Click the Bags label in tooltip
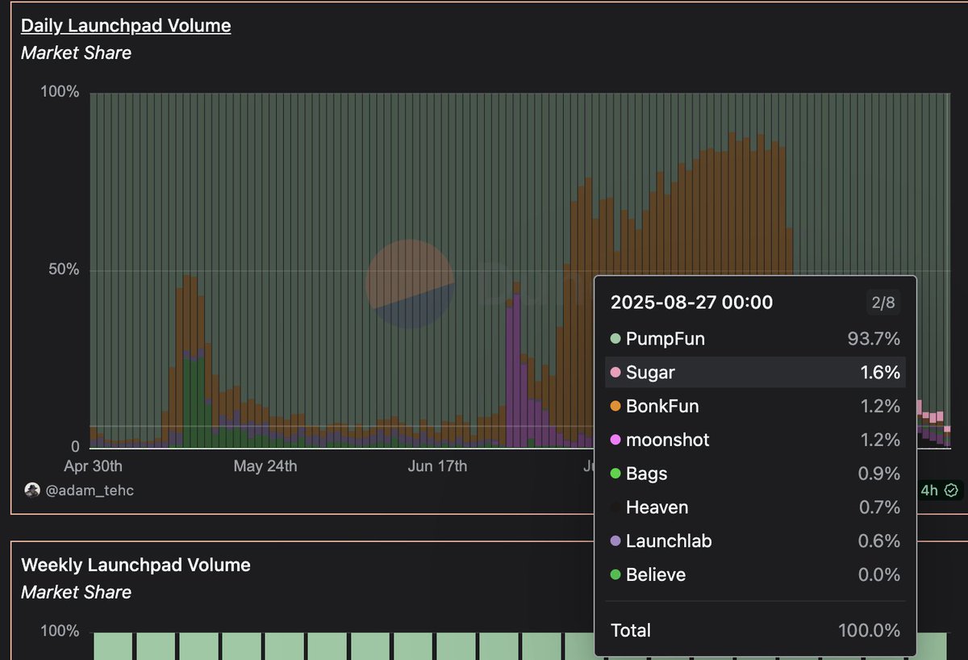The height and width of the screenshot is (660, 968). pyautogui.click(x=647, y=474)
